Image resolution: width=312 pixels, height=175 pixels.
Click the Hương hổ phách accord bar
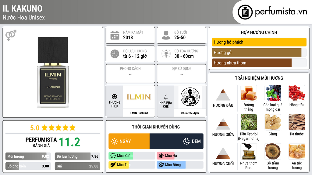(x=259, y=42)
